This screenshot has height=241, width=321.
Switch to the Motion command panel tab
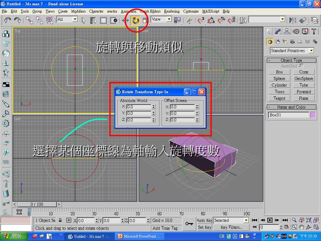pos(296,31)
